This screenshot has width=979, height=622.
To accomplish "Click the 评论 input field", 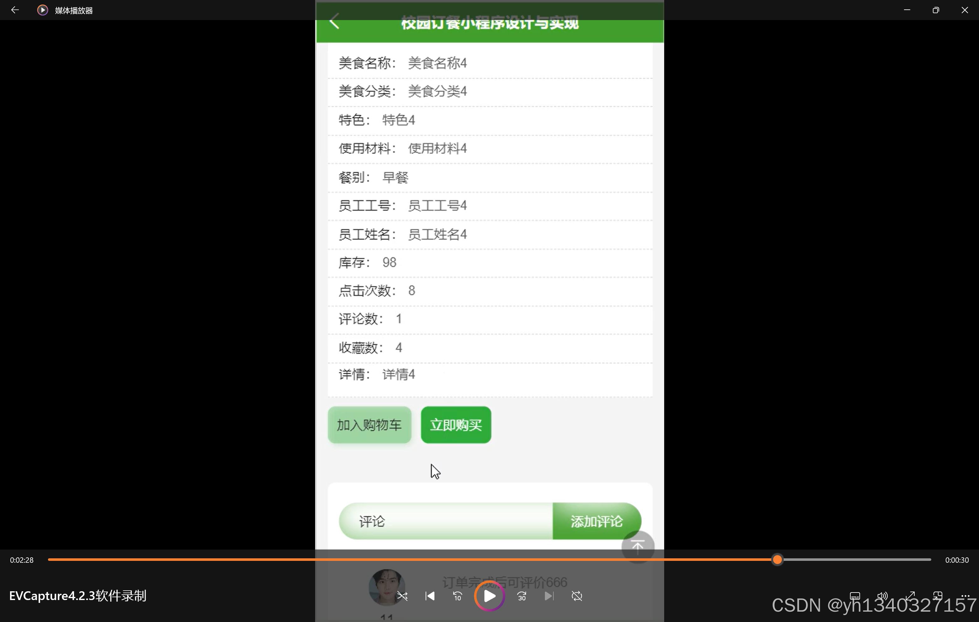I will 446,521.
